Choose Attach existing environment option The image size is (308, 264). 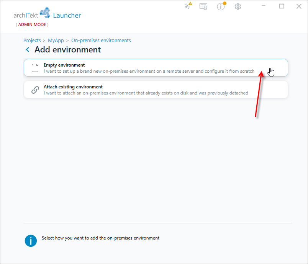(156, 90)
